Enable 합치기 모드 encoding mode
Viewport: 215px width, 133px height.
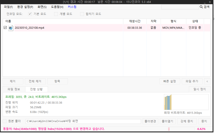pyautogui.click(x=82, y=14)
